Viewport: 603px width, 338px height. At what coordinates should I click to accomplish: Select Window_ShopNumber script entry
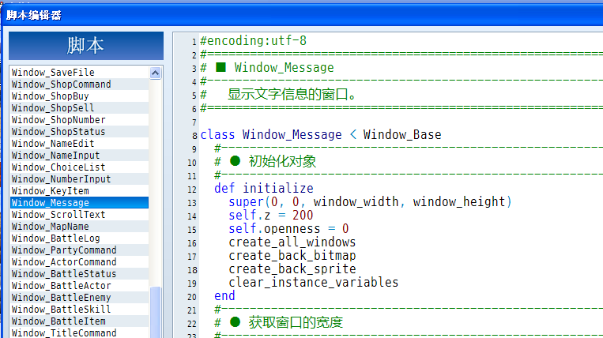(x=80, y=120)
